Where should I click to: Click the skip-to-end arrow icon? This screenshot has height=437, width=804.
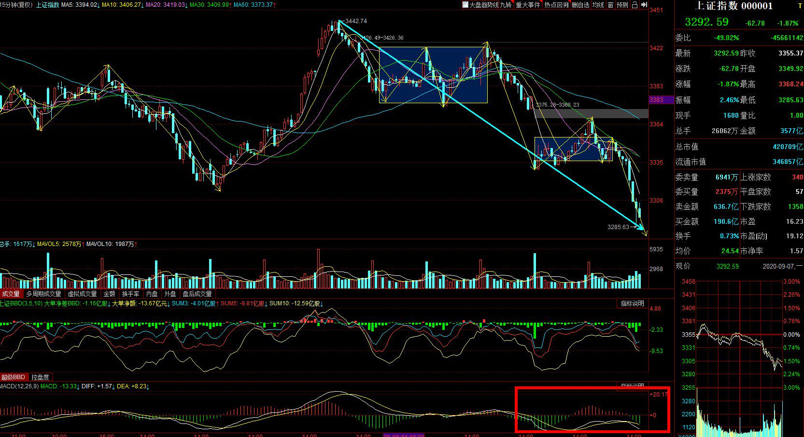[644, 5]
